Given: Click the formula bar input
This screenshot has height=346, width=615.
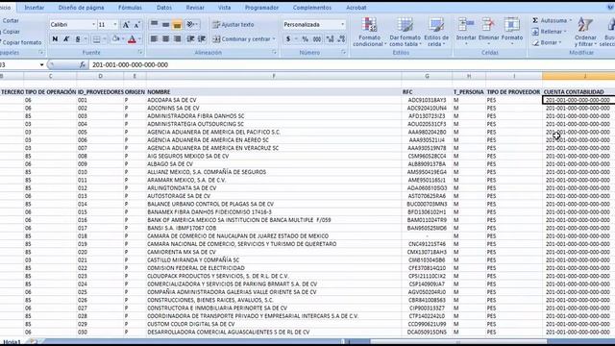Looking at the screenshot, I should [352, 64].
